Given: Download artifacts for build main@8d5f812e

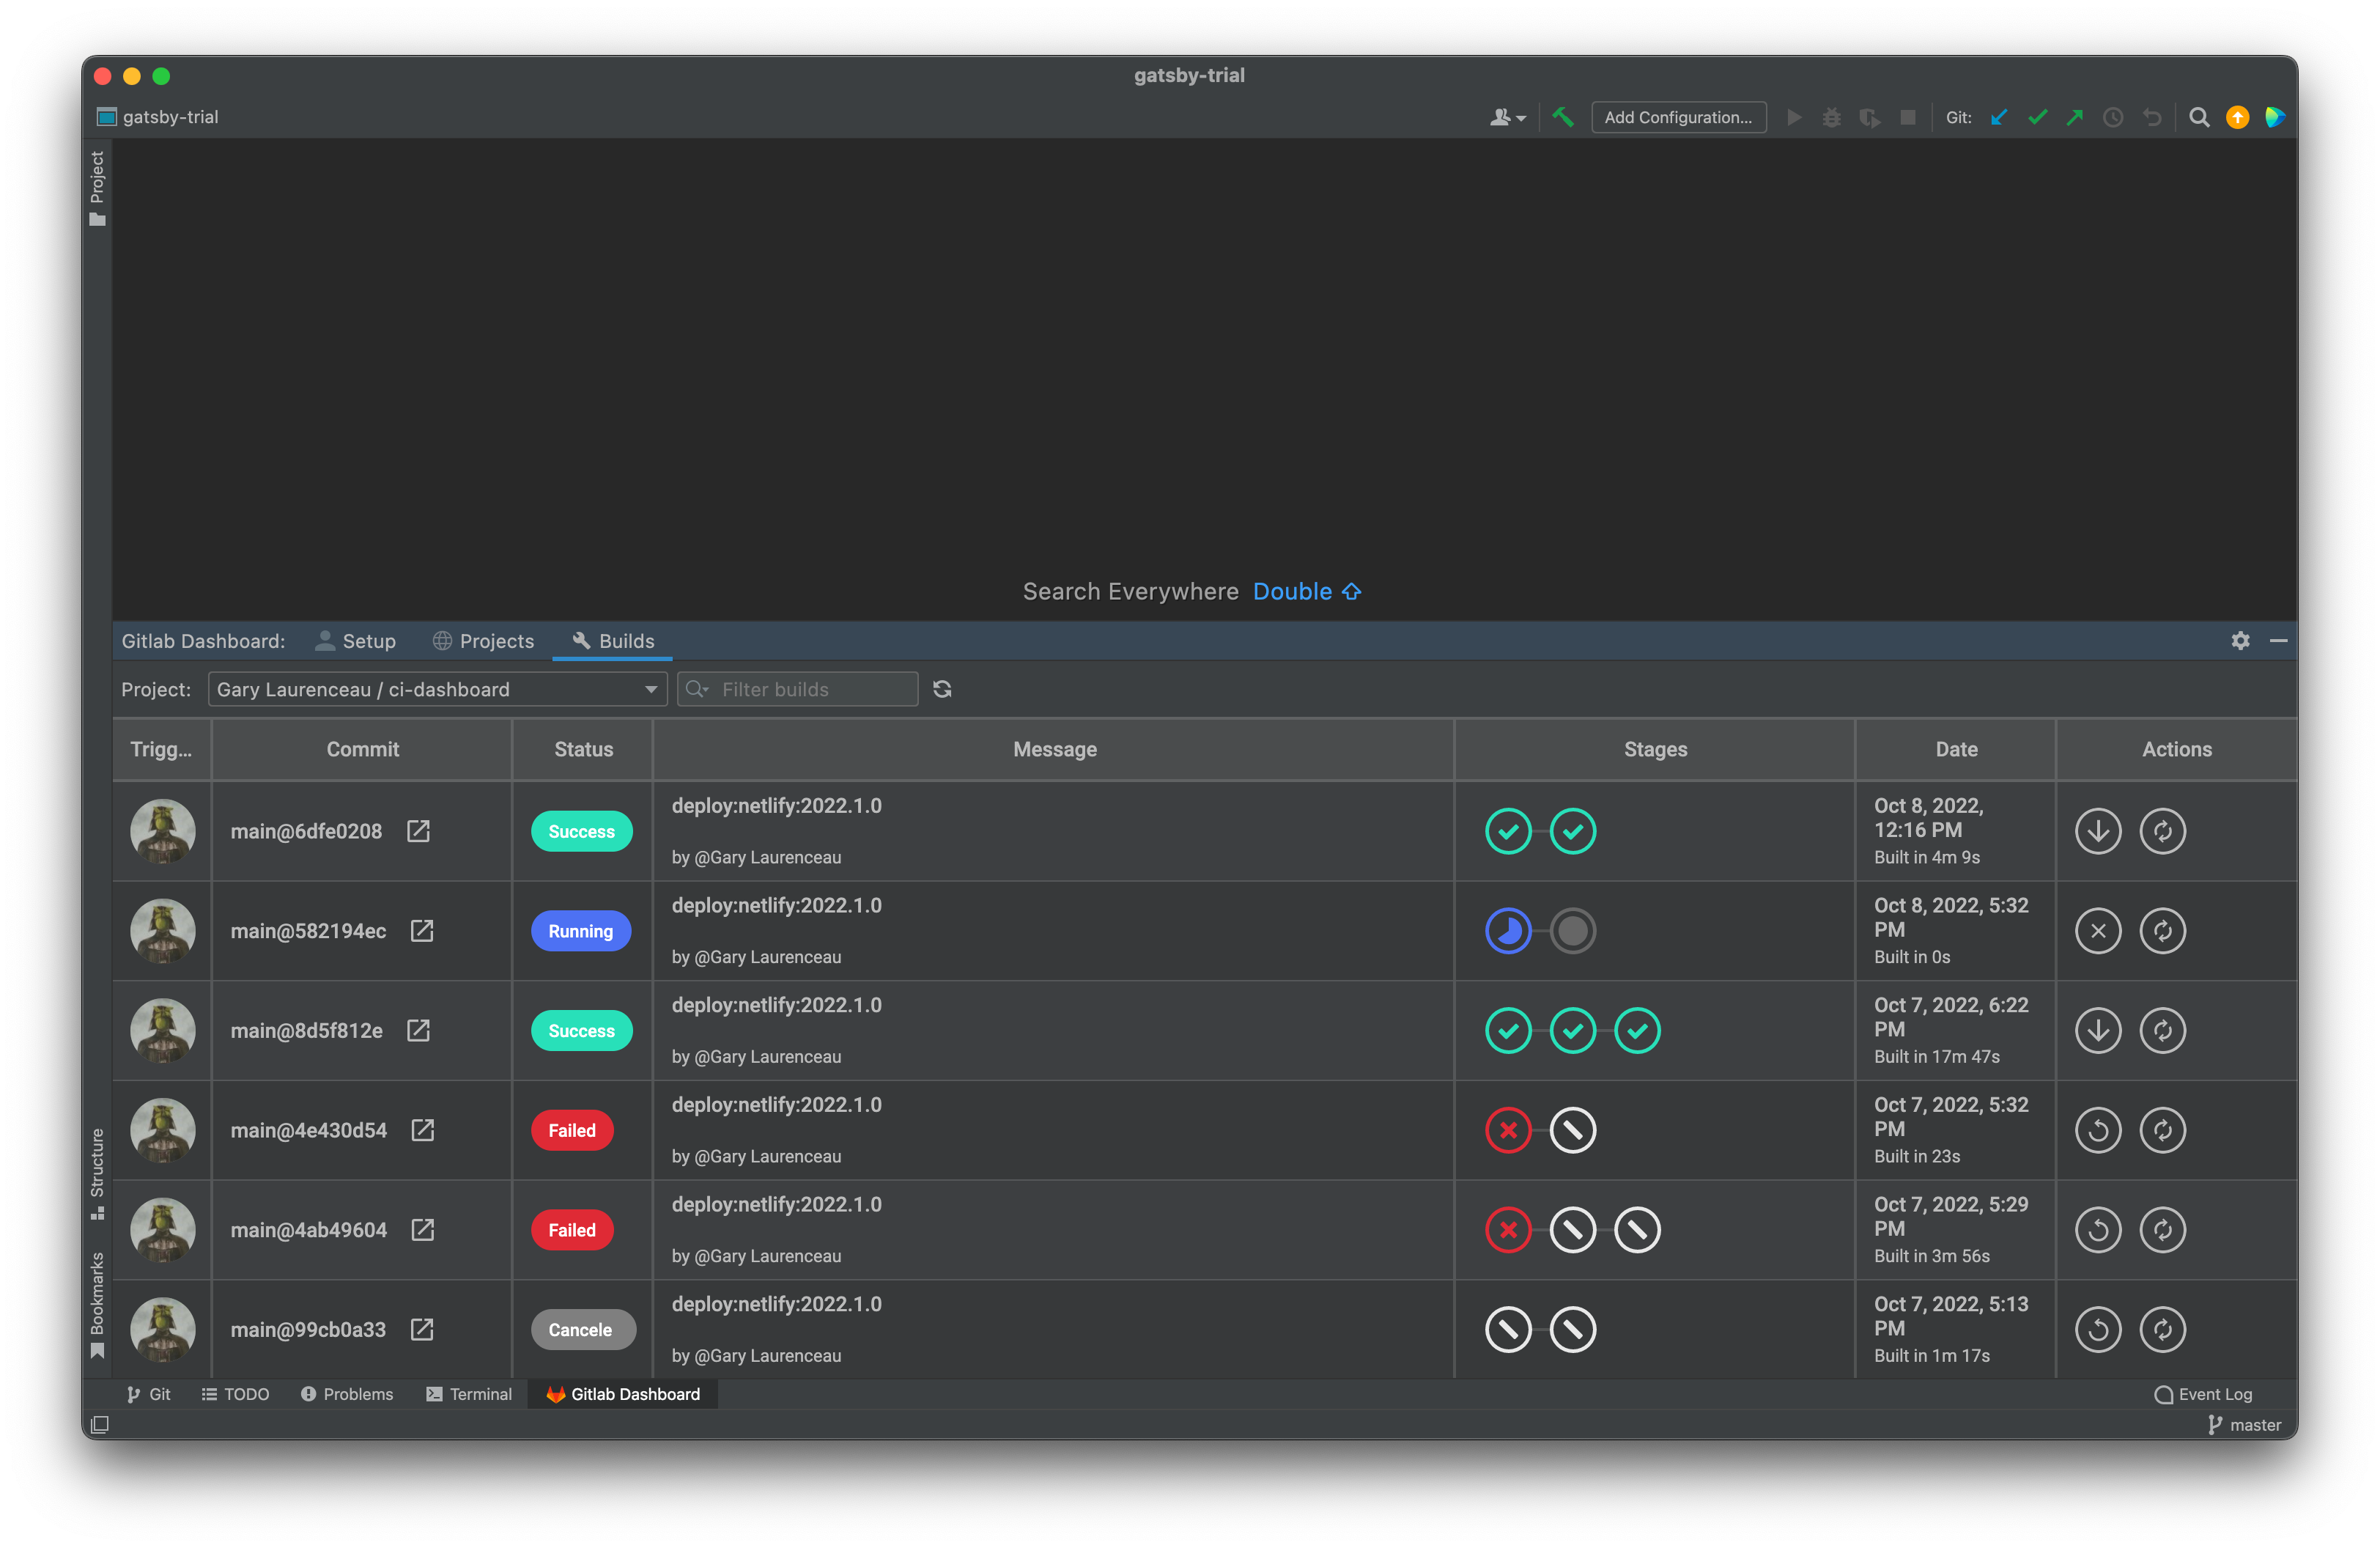Looking at the screenshot, I should point(2098,1031).
